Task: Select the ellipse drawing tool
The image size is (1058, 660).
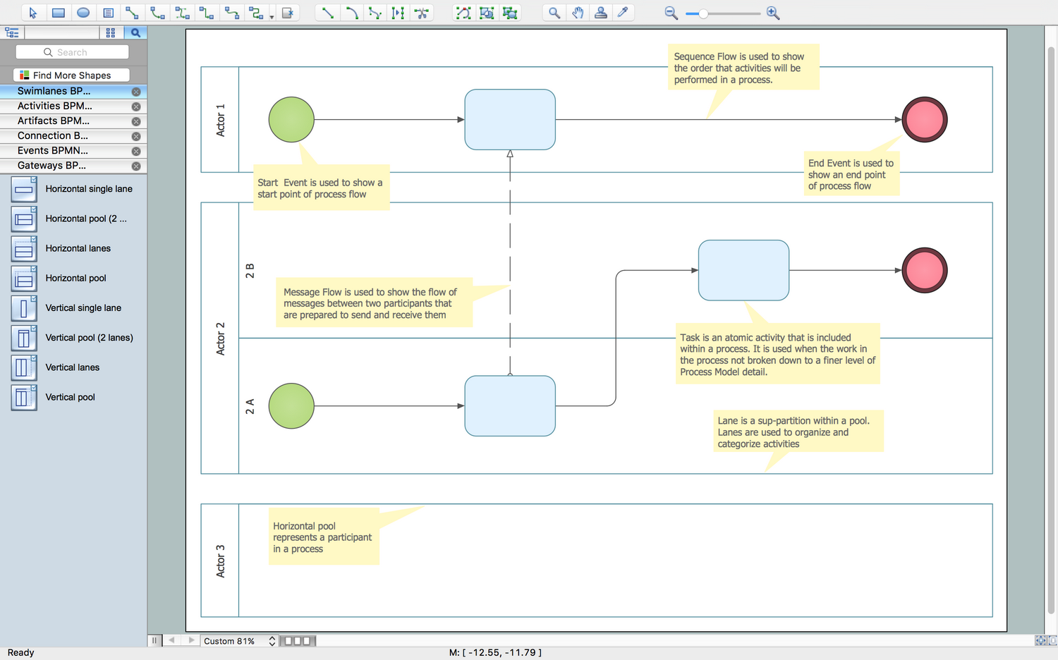Action: 83,13
